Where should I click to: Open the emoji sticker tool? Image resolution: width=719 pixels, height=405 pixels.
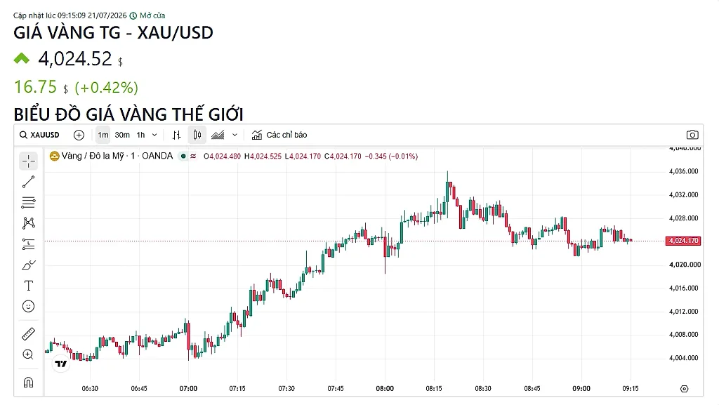point(28,306)
